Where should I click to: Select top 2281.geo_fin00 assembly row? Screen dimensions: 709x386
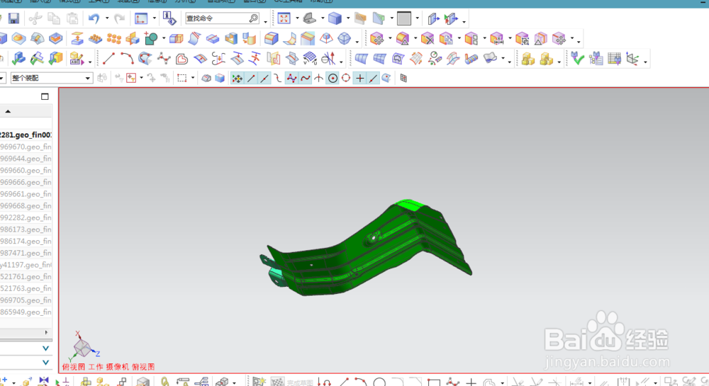click(x=26, y=135)
